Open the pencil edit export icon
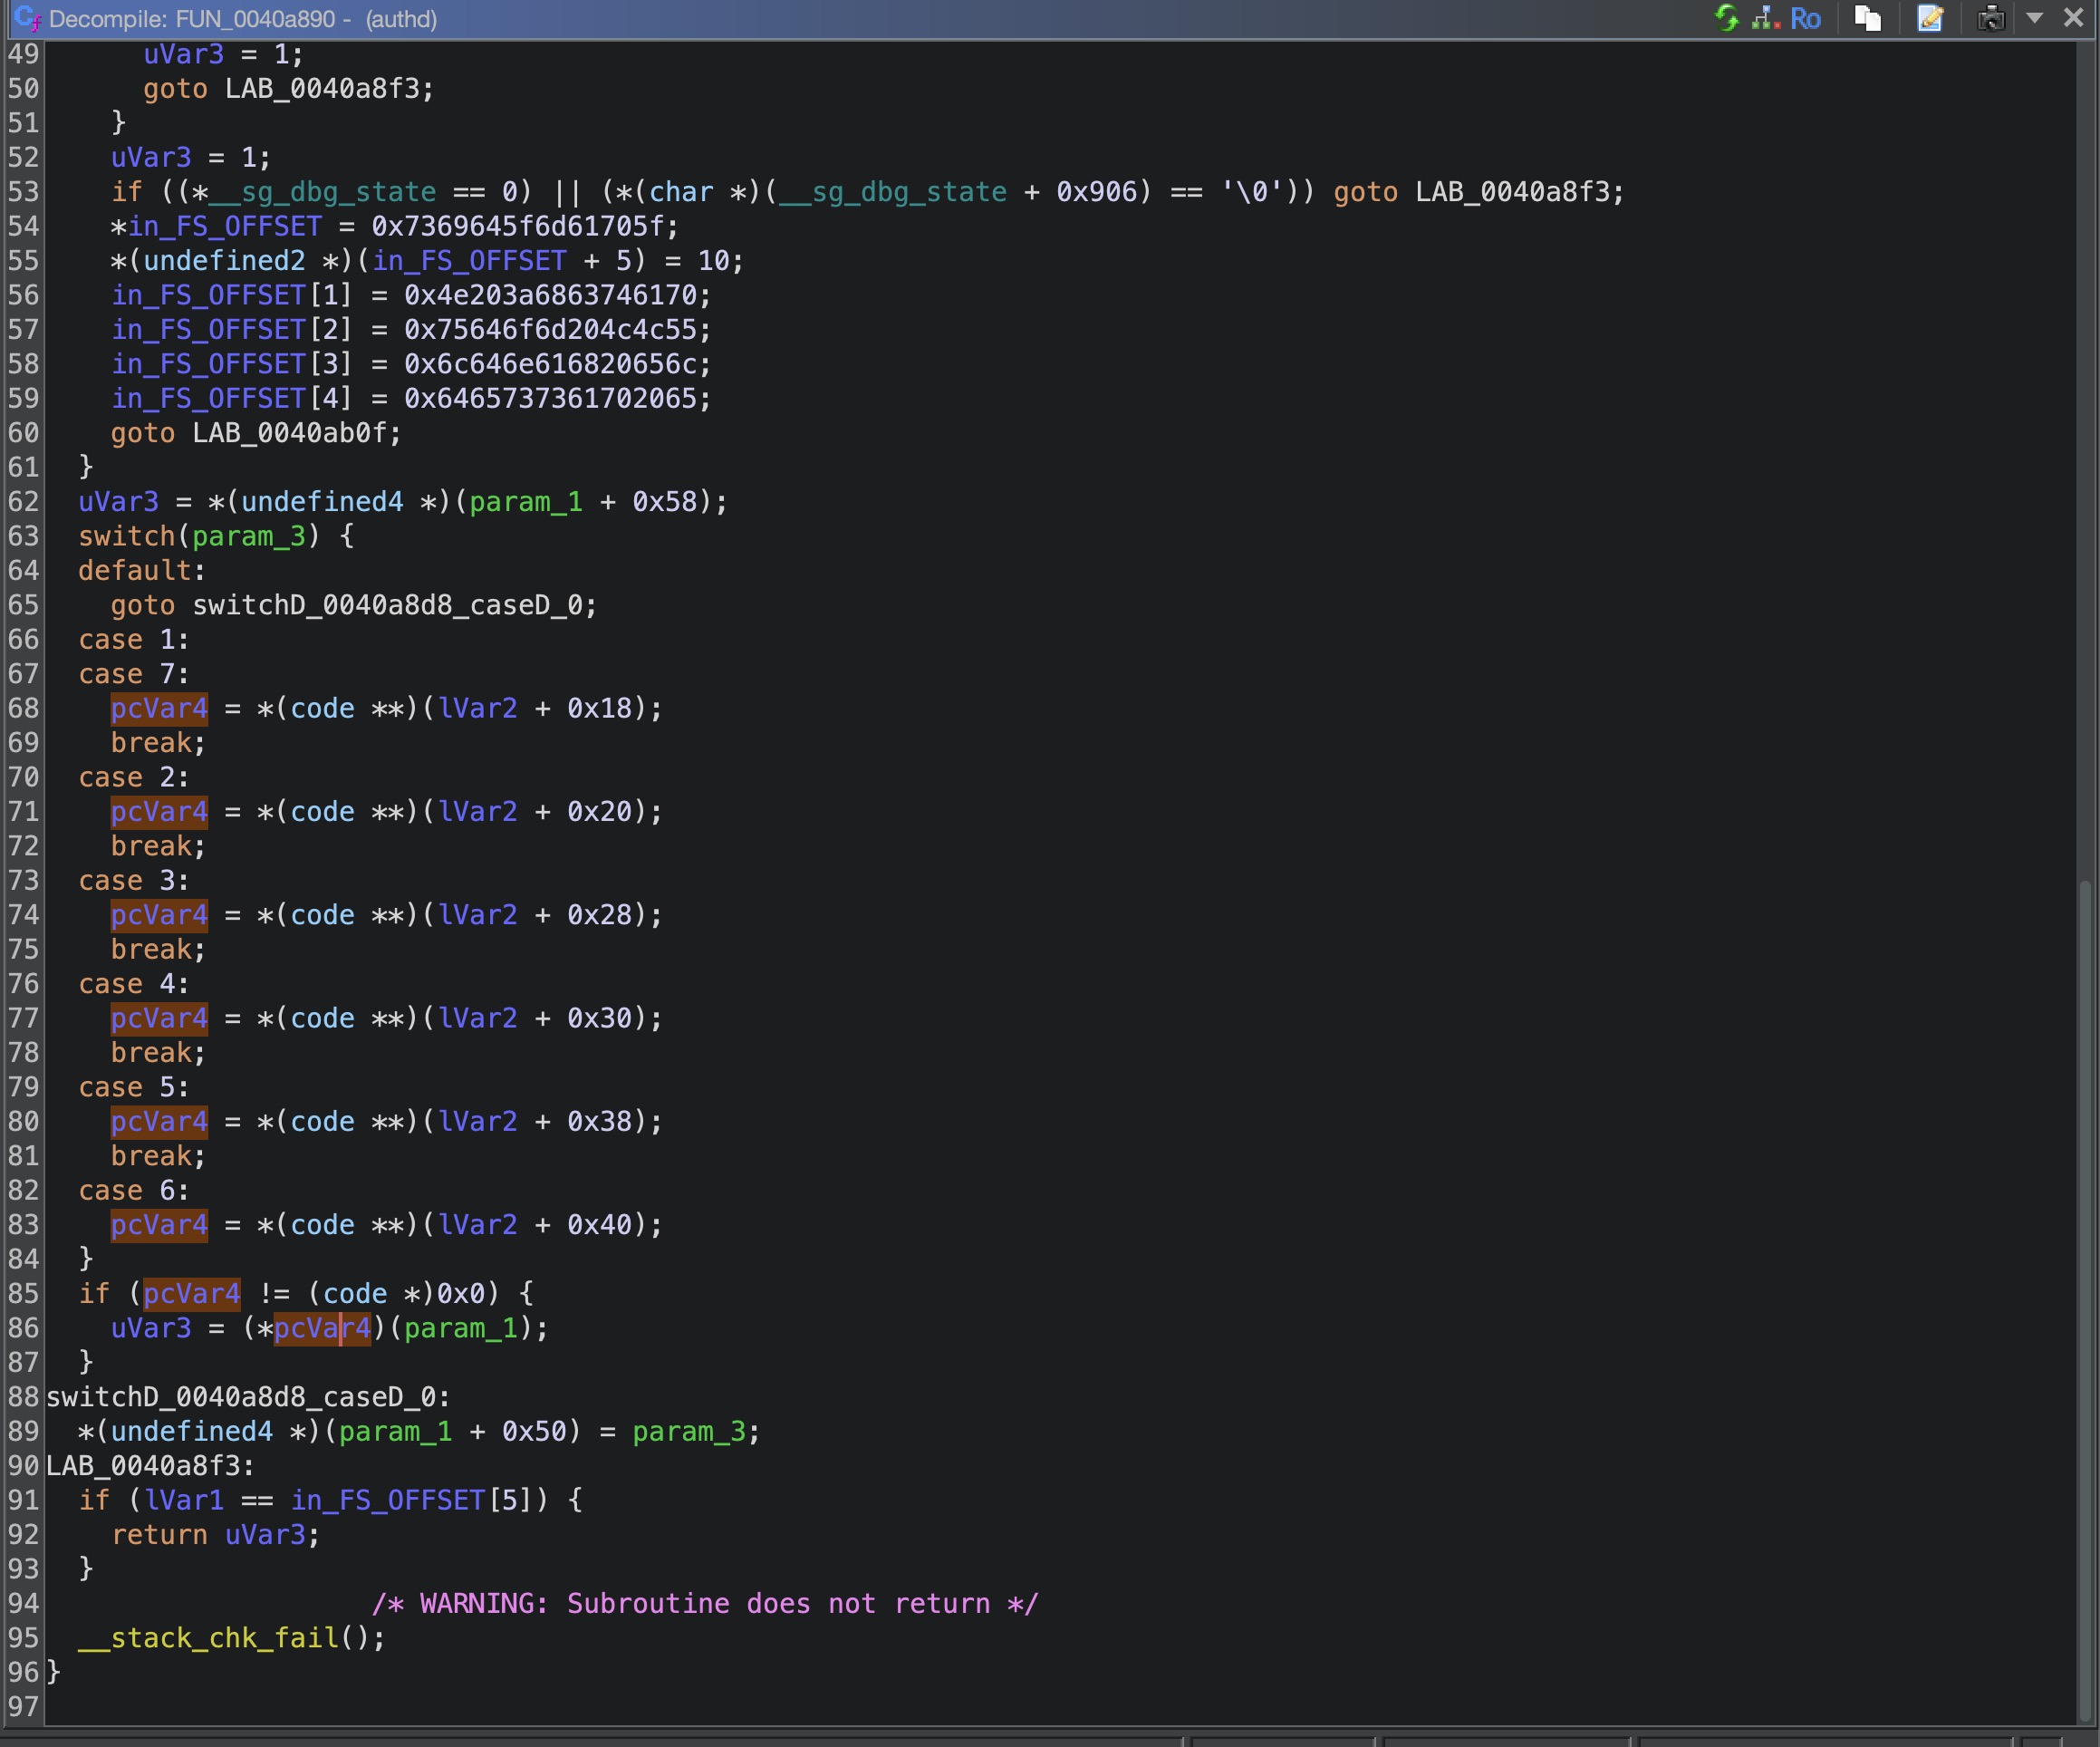 (x=1930, y=18)
